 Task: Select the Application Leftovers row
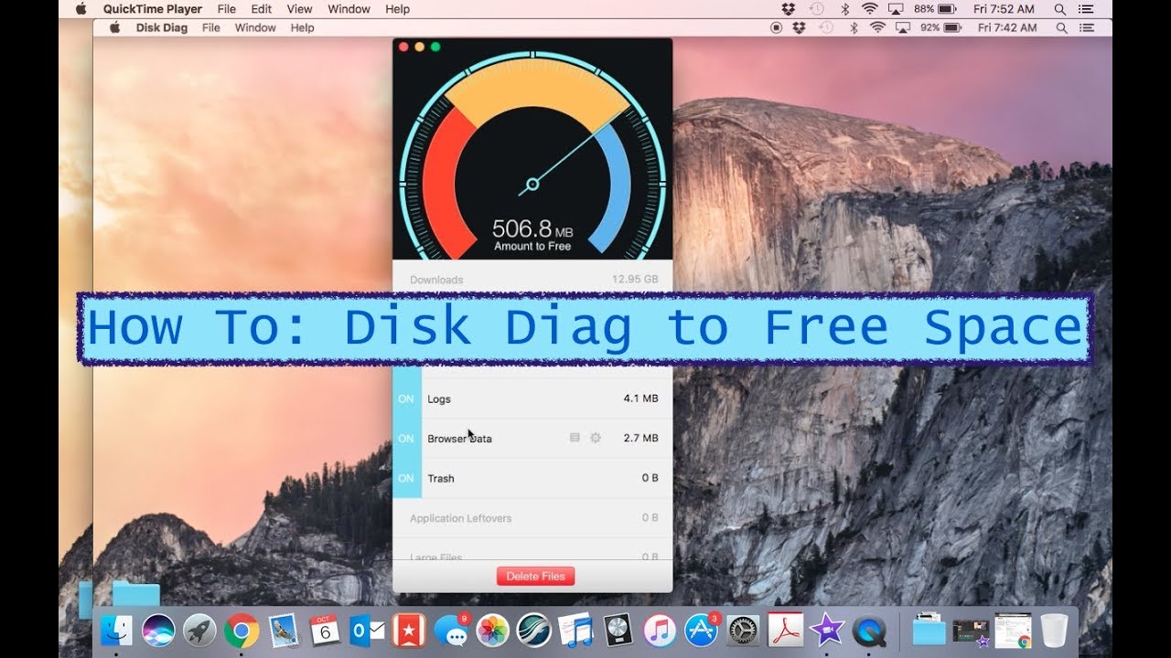pos(532,517)
